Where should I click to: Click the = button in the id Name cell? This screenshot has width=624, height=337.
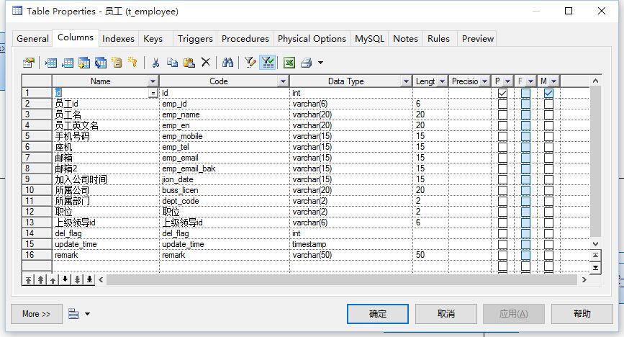point(153,93)
